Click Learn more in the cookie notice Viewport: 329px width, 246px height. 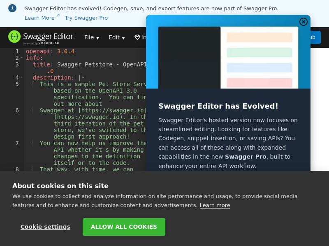(215, 205)
